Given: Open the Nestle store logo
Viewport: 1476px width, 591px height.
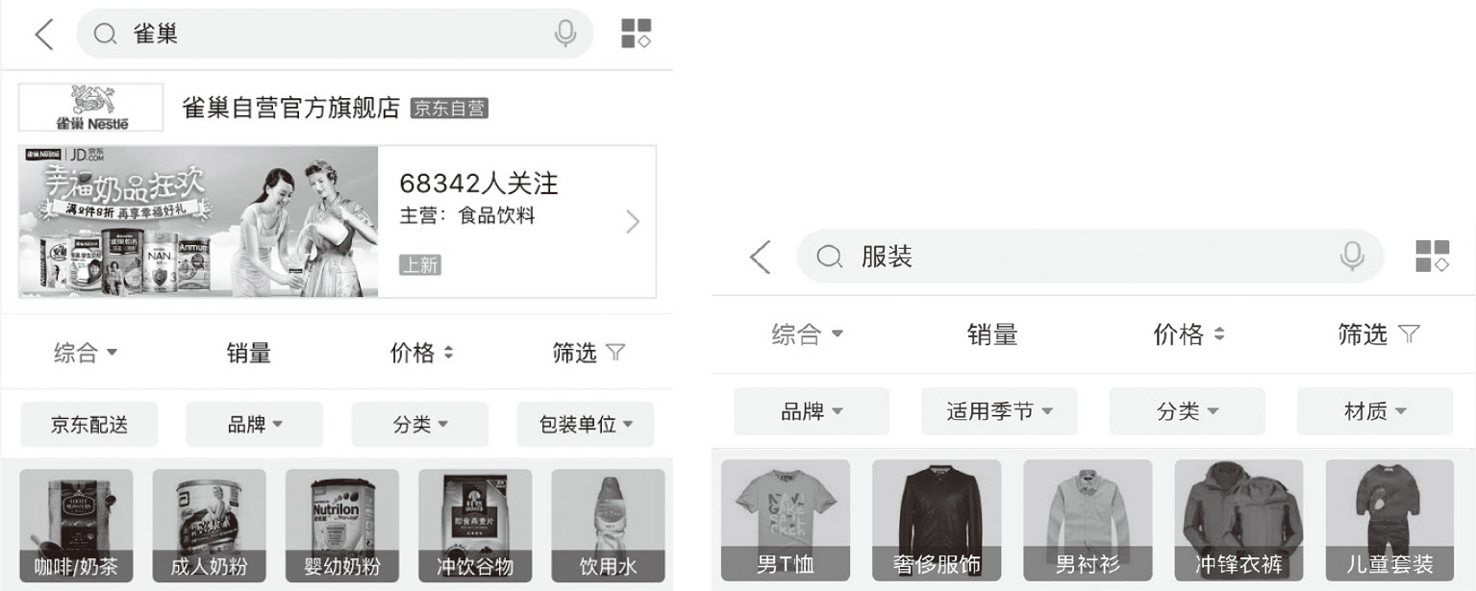Looking at the screenshot, I should click(x=91, y=108).
